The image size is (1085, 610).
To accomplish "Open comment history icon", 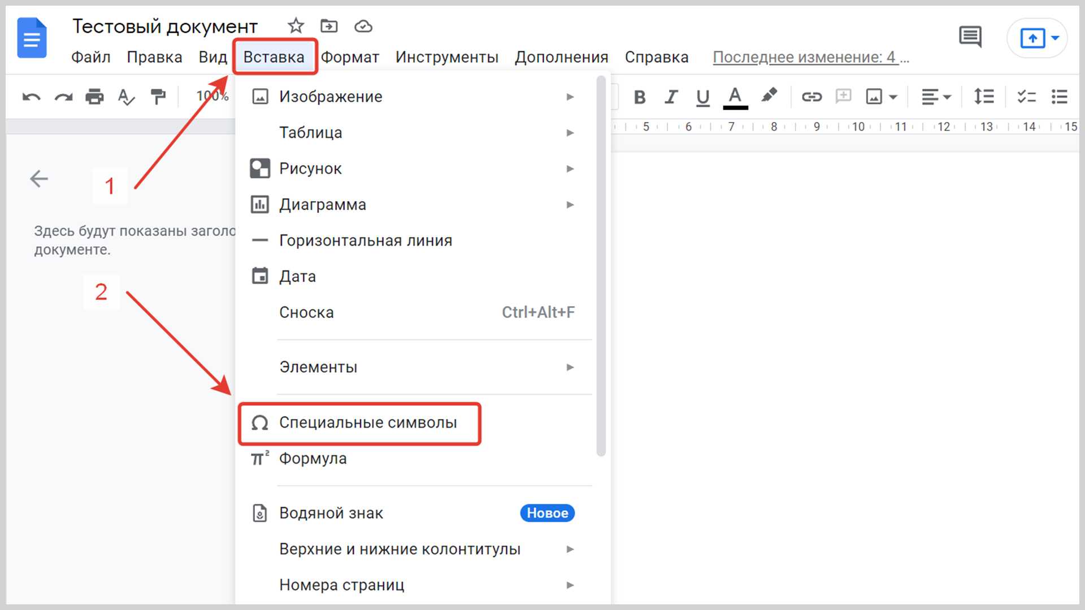I will (970, 37).
